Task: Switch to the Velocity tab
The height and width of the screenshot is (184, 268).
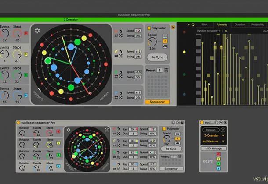Action: coord(222,25)
